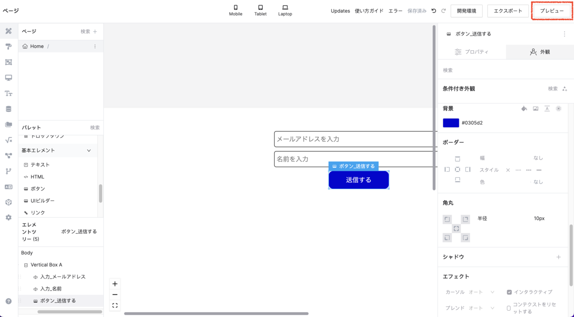
Task: Select the bottom-right corner radius toggle
Action: [x=465, y=238]
